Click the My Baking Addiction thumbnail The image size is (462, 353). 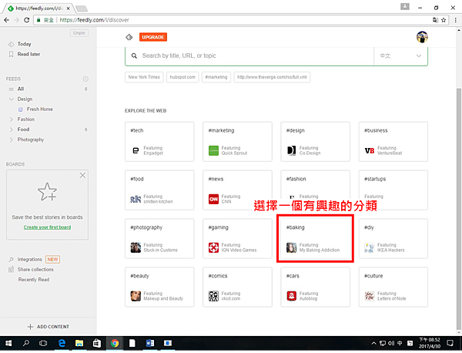point(291,247)
